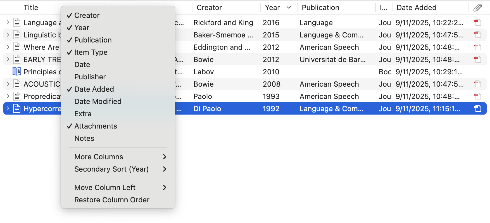
Task: Expand the Language item row
Action: [8, 23]
